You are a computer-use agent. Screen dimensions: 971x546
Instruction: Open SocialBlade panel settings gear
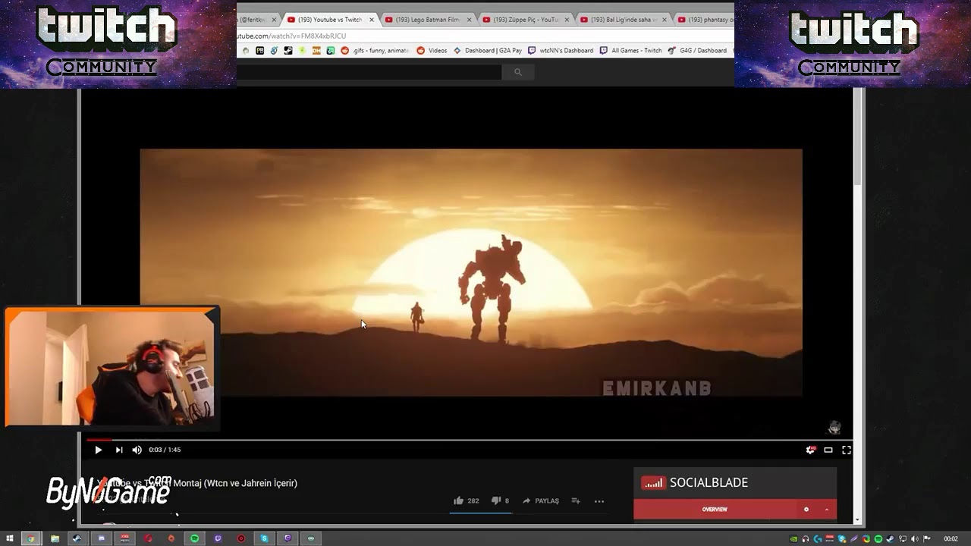pos(806,510)
